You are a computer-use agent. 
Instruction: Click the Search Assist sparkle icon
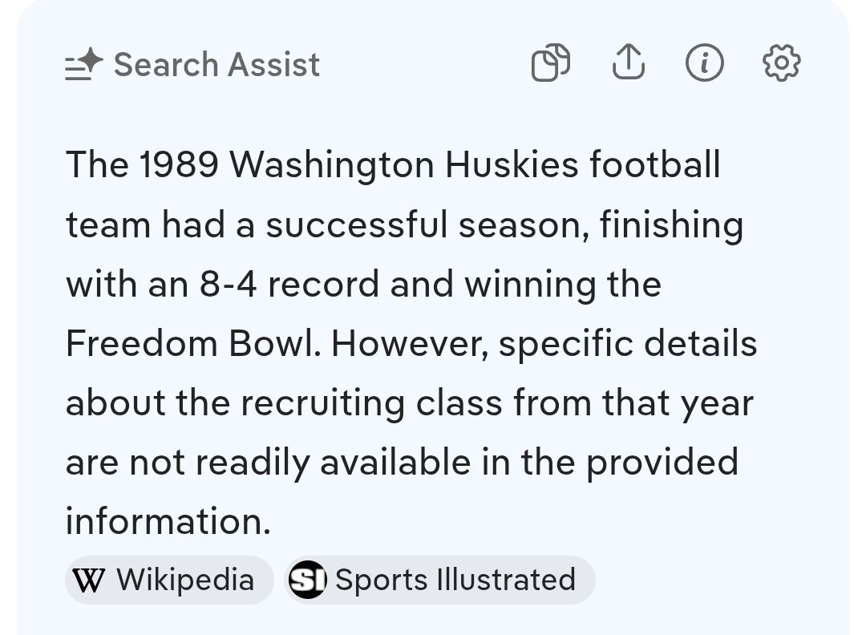point(84,64)
